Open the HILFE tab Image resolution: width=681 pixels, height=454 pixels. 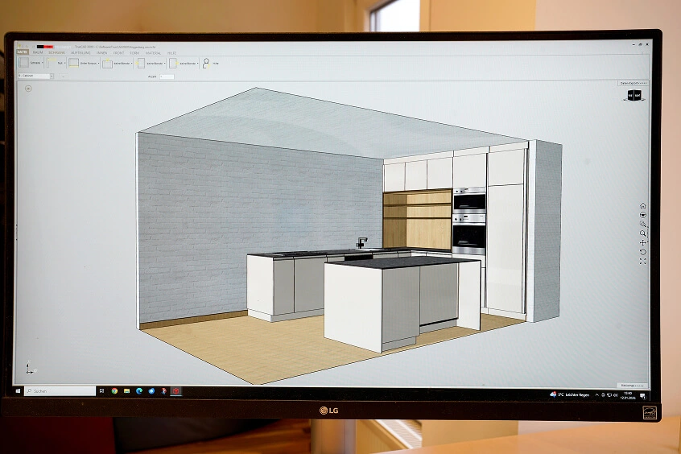171,53
